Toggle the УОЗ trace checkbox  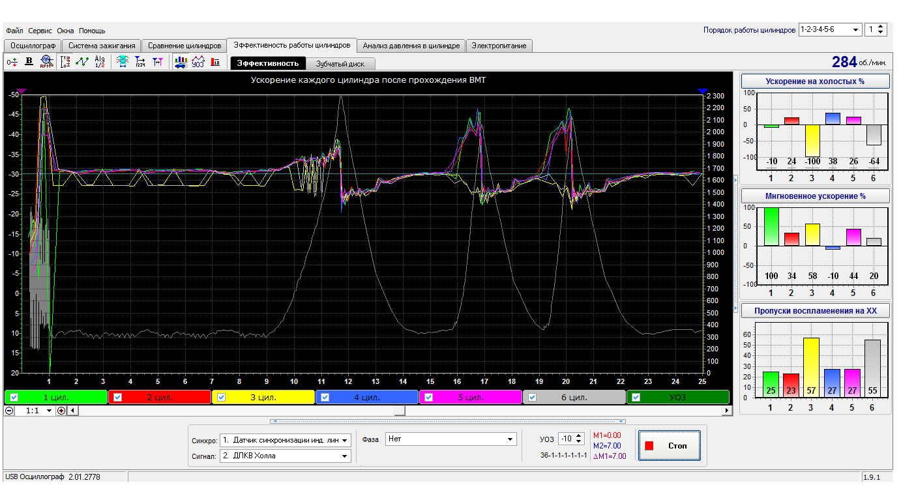point(636,397)
